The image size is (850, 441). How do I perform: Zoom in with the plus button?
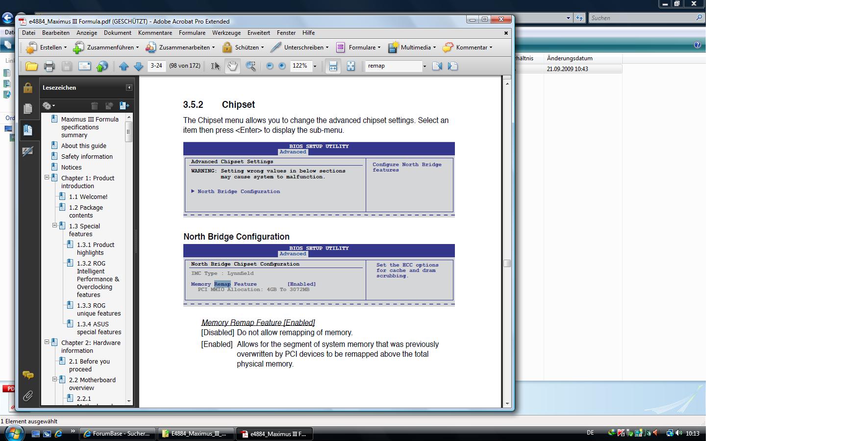pyautogui.click(x=282, y=66)
